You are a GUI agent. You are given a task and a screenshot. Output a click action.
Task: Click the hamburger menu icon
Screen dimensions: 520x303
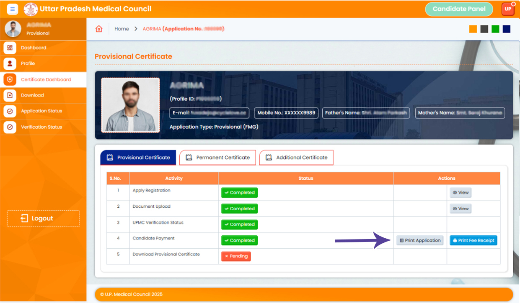(x=13, y=9)
